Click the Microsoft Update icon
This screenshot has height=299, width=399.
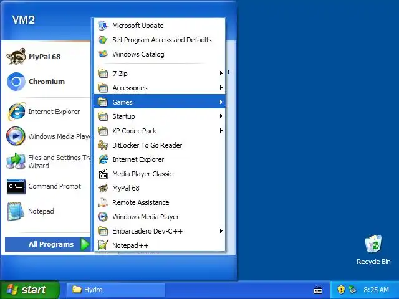102,26
